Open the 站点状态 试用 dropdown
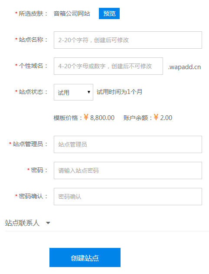This screenshot has height=274, width=209. (74, 92)
